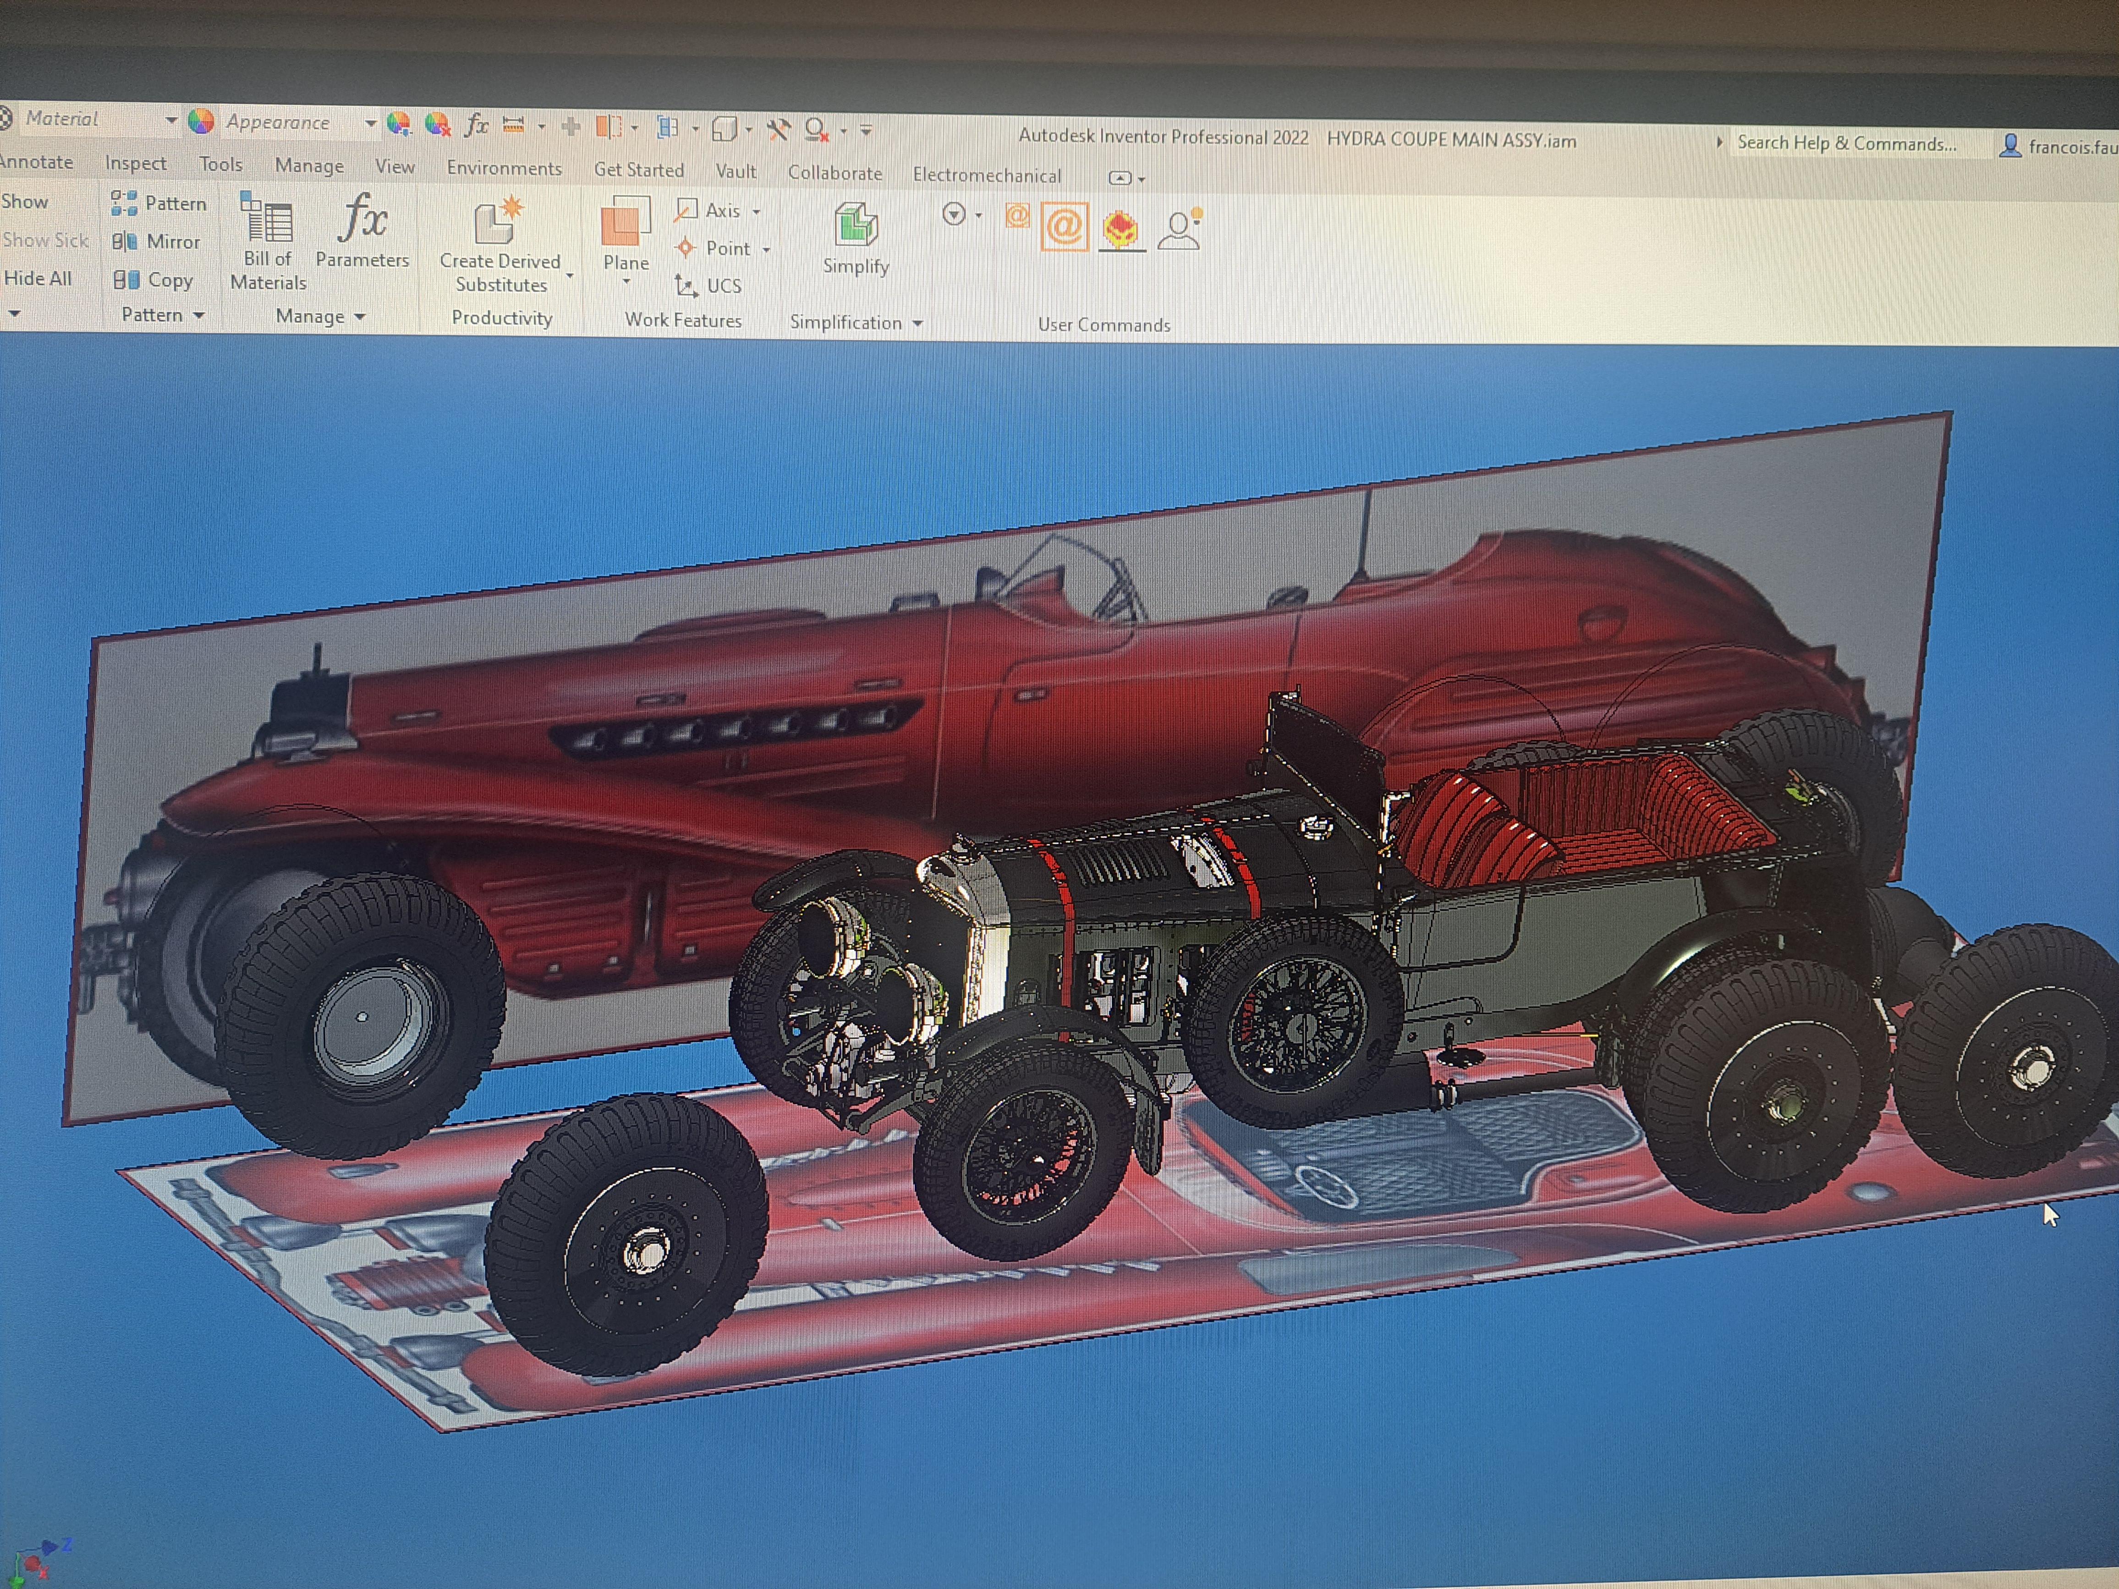Image resolution: width=2119 pixels, height=1589 pixels.
Task: Expand the arrow beside the search box
Action: tap(1719, 142)
